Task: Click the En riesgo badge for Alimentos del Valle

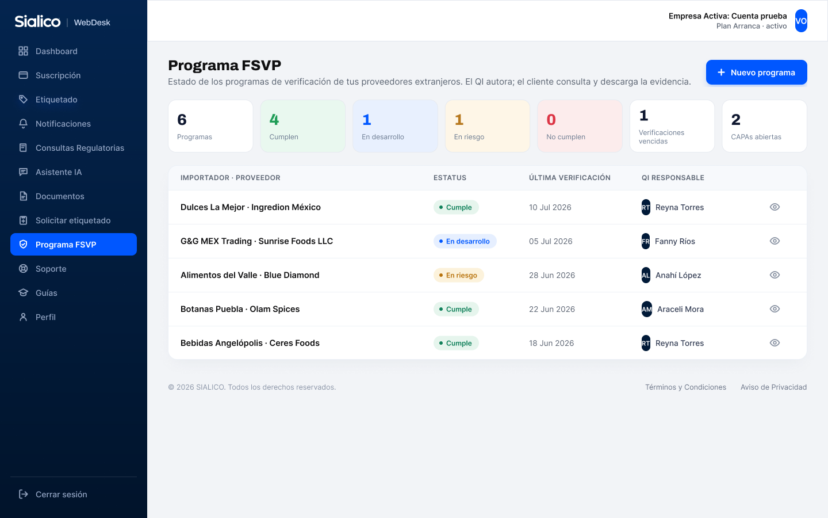Action: (x=459, y=275)
